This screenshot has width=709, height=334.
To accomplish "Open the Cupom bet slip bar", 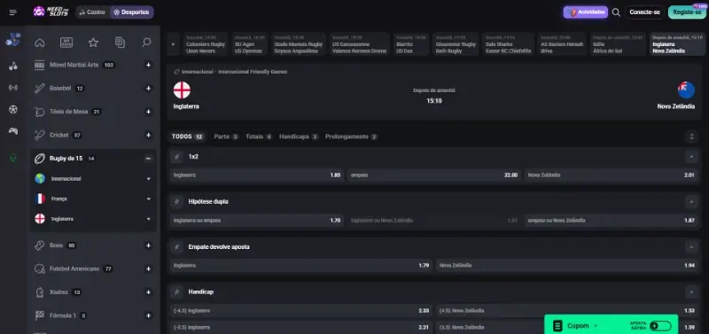I will (x=612, y=325).
